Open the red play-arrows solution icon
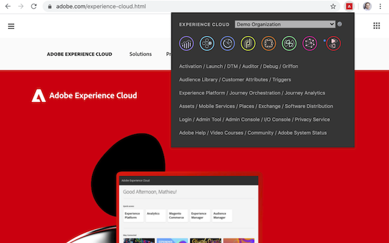 coord(333,43)
